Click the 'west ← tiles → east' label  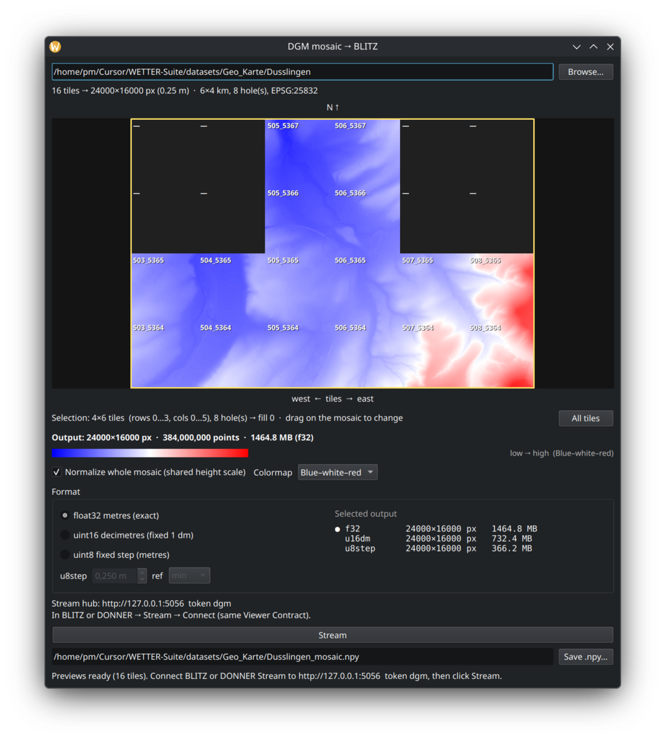point(332,398)
